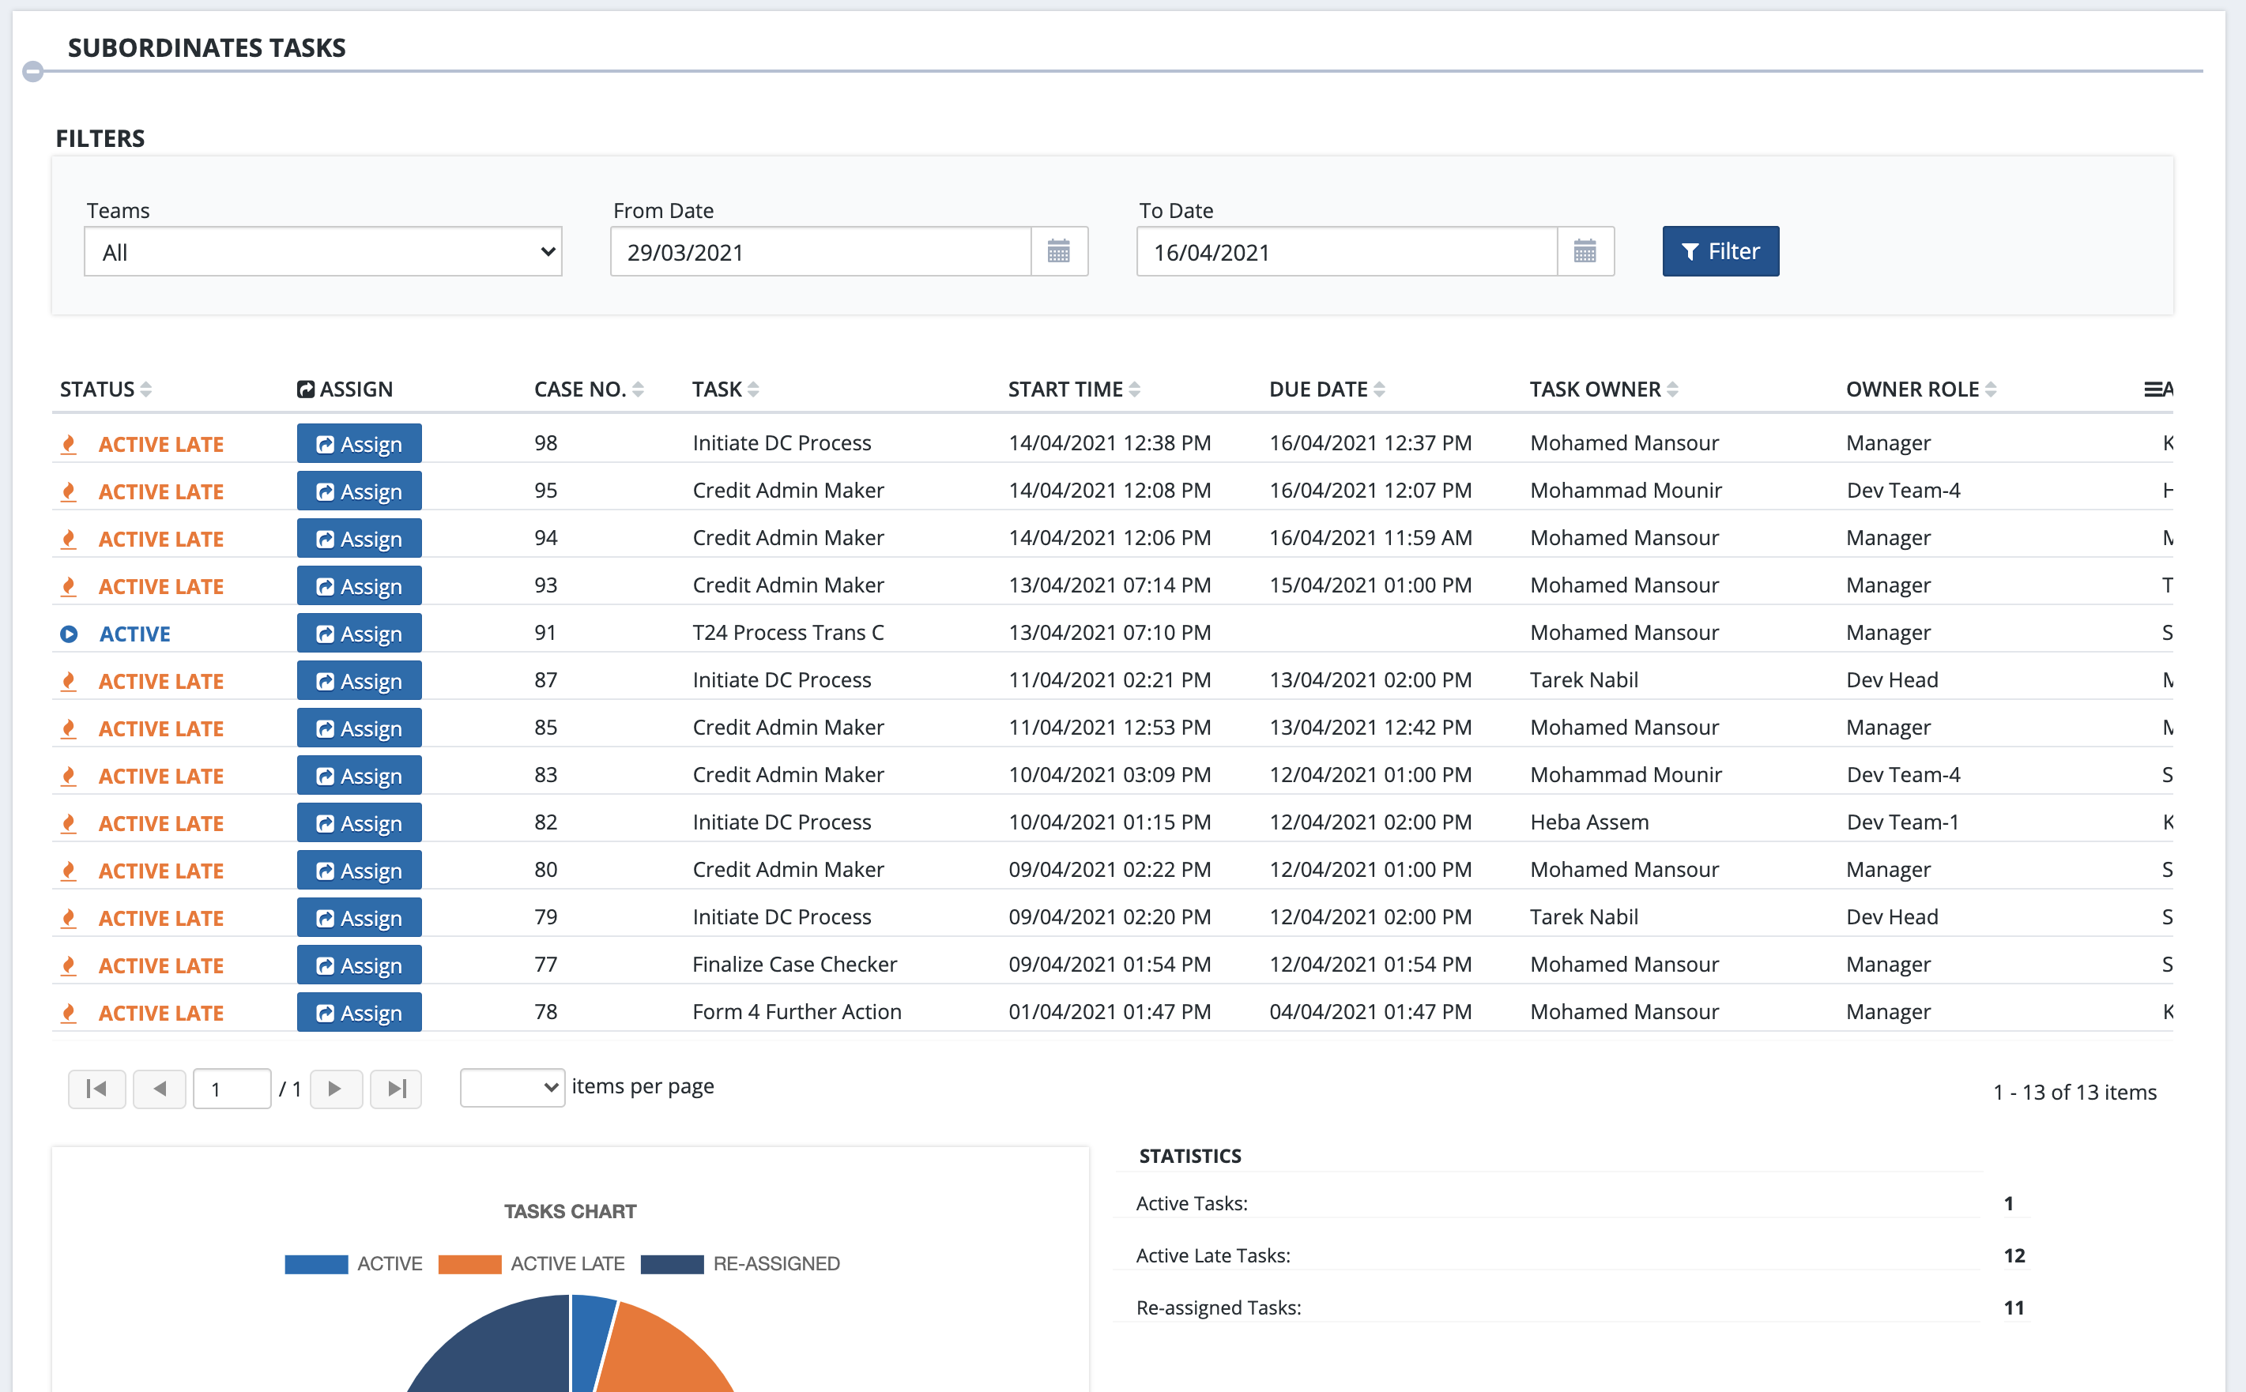Open the calendar picker for From Date
The height and width of the screenshot is (1392, 2246).
pos(1060,251)
